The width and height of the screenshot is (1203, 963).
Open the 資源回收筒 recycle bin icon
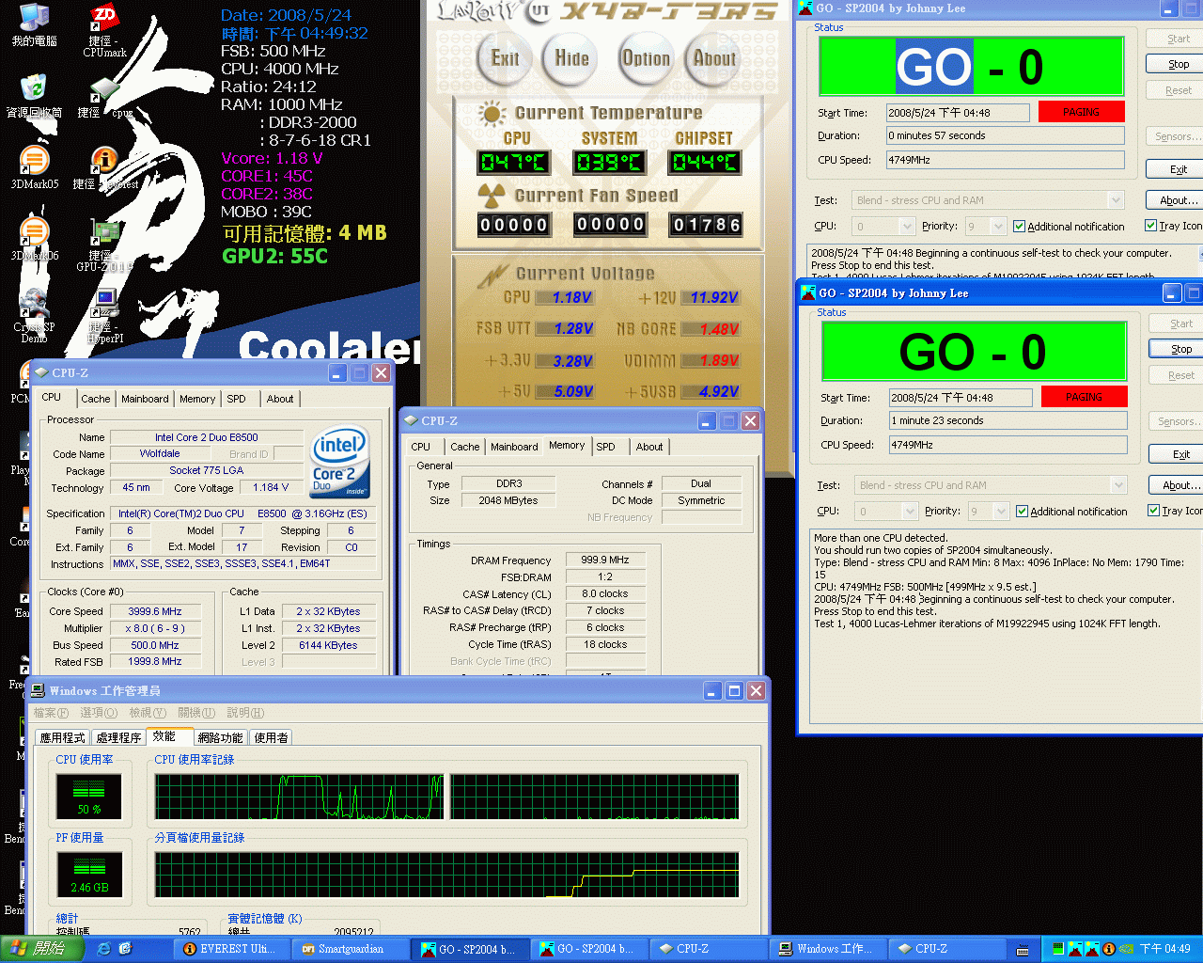click(34, 96)
